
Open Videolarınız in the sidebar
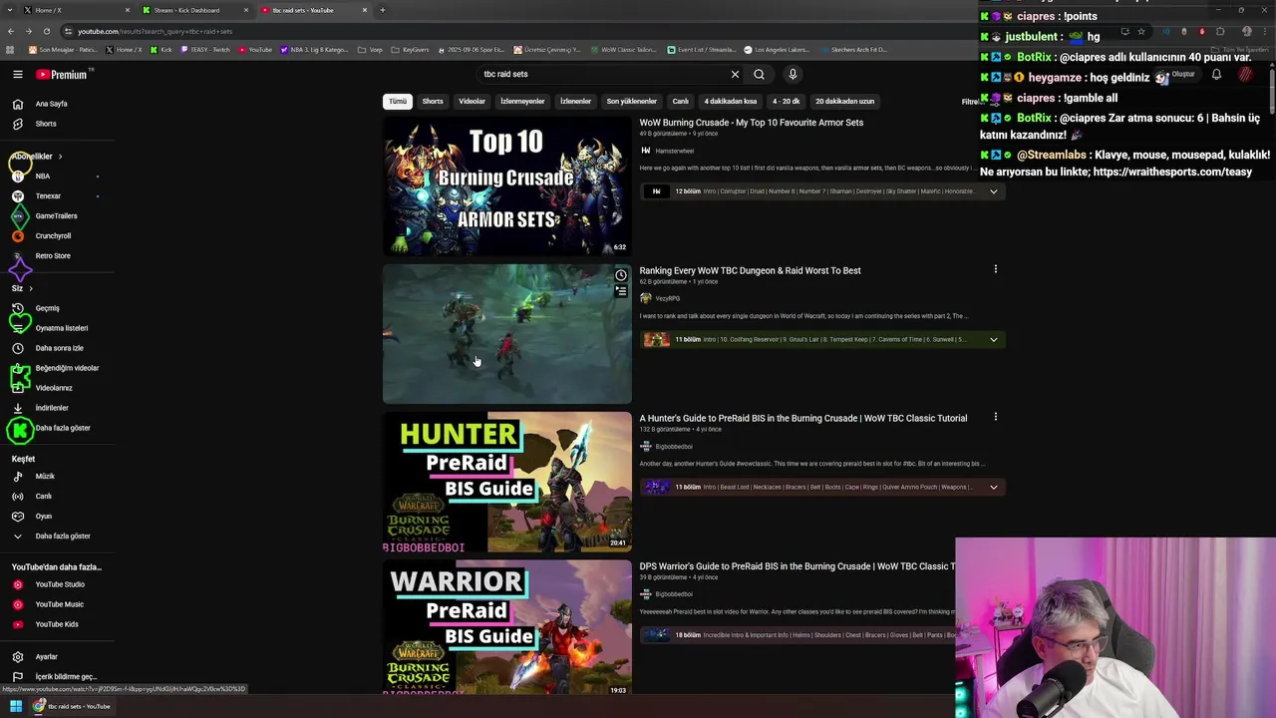(x=54, y=388)
